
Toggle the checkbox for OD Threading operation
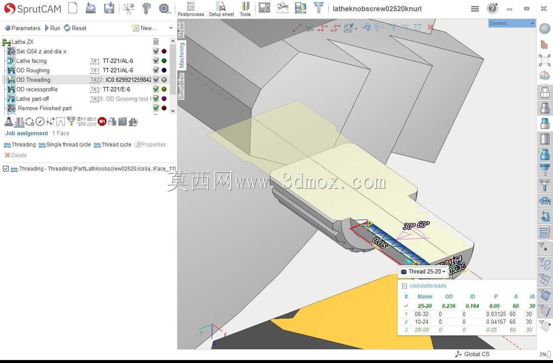156,80
